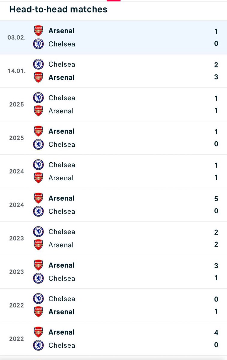Screen dimensions: 227x360
Task: Click Chelsea crest in 2023's 2-2 draw
Action: [x=38, y=232]
